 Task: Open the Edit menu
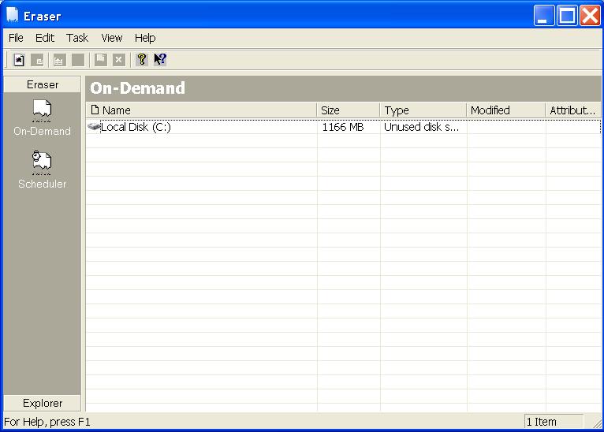click(45, 38)
